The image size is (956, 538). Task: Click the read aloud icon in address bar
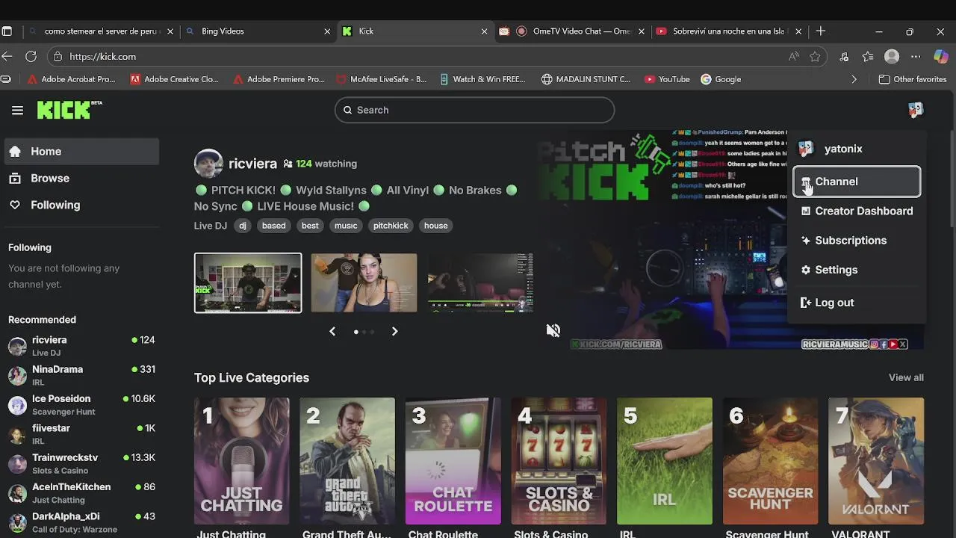[x=793, y=57]
